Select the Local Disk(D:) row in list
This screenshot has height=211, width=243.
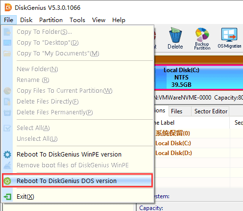click(x=199, y=153)
